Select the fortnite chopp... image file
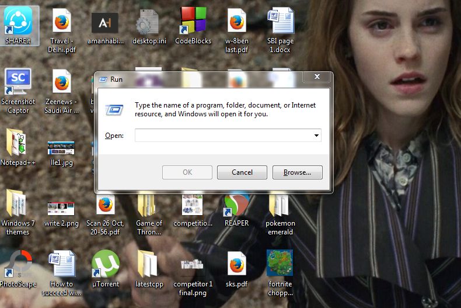This screenshot has height=308, width=461. coord(280,274)
